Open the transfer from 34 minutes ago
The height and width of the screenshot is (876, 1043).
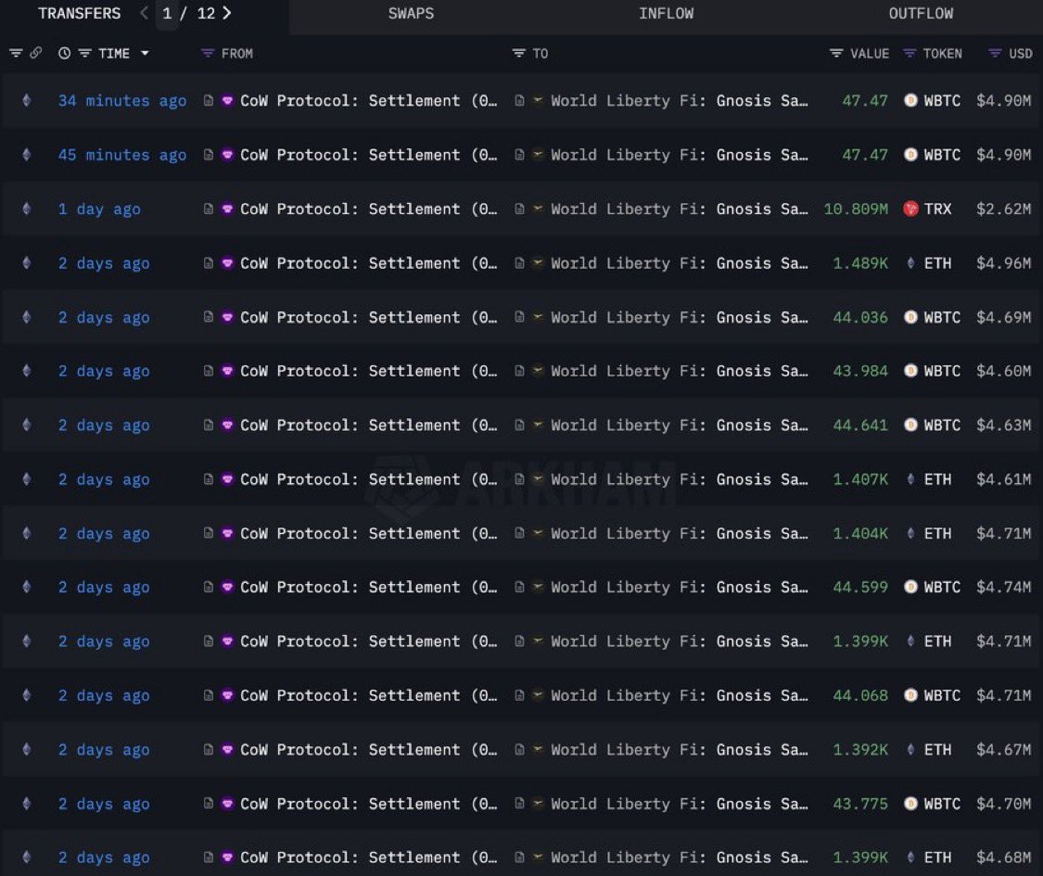tap(121, 101)
